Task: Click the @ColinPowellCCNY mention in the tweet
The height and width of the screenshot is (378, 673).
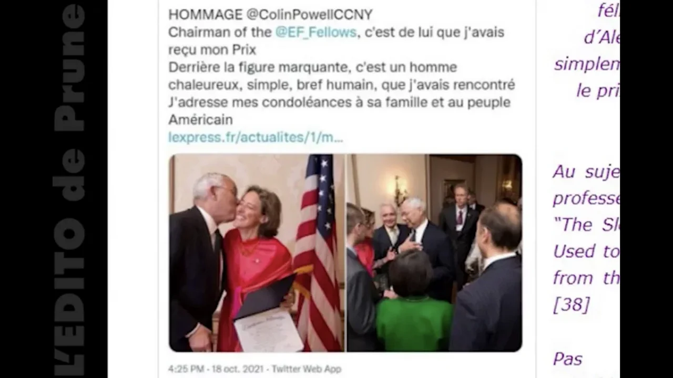Action: pyautogui.click(x=310, y=15)
